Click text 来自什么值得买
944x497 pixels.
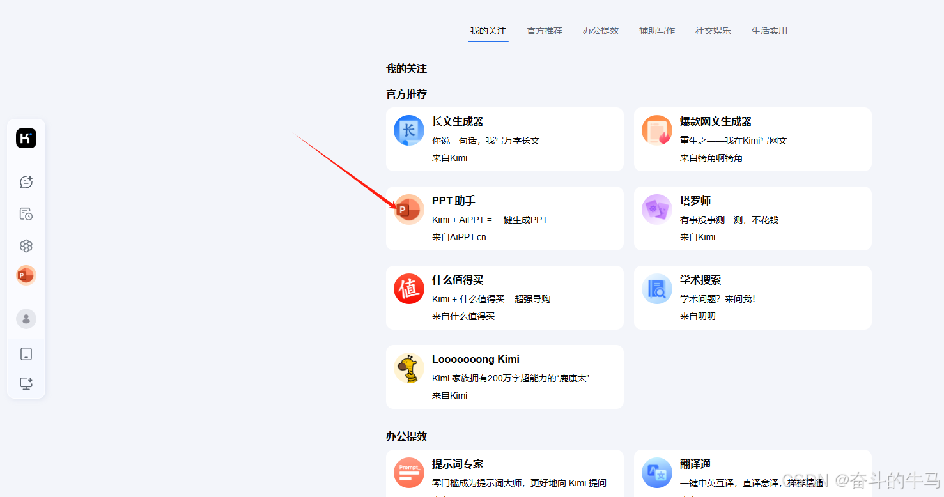pyautogui.click(x=463, y=316)
